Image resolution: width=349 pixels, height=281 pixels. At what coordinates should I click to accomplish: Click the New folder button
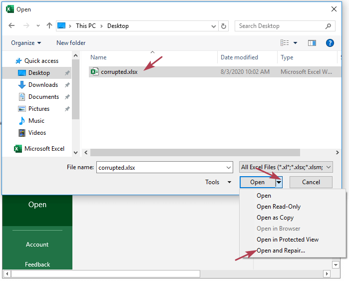[71, 43]
